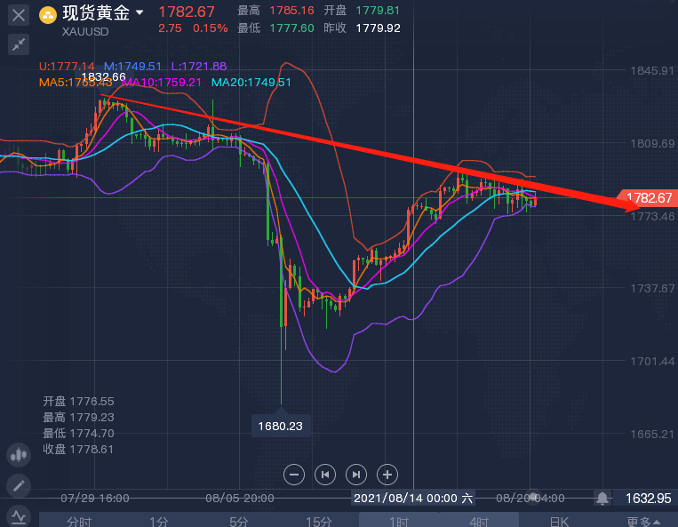This screenshot has width=678, height=527.
Task: Select the 1时 timeframe tab
Action: click(x=399, y=521)
